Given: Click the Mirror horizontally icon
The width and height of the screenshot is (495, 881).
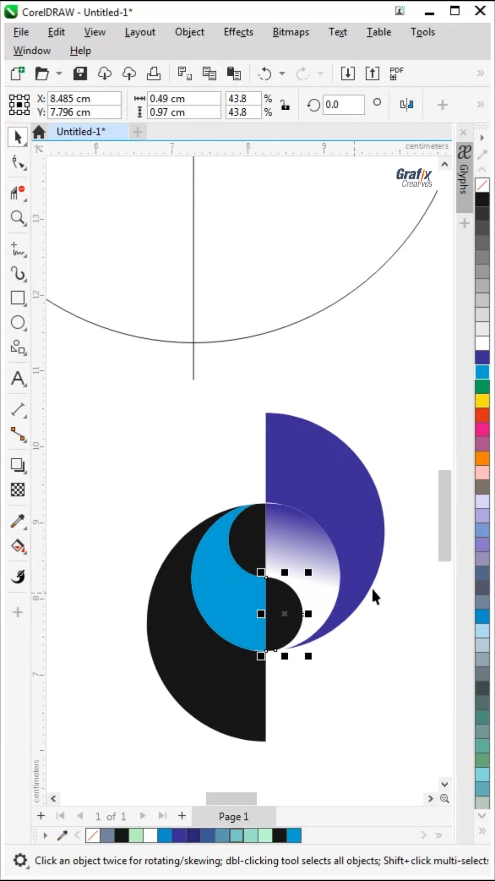Looking at the screenshot, I should coord(407,105).
